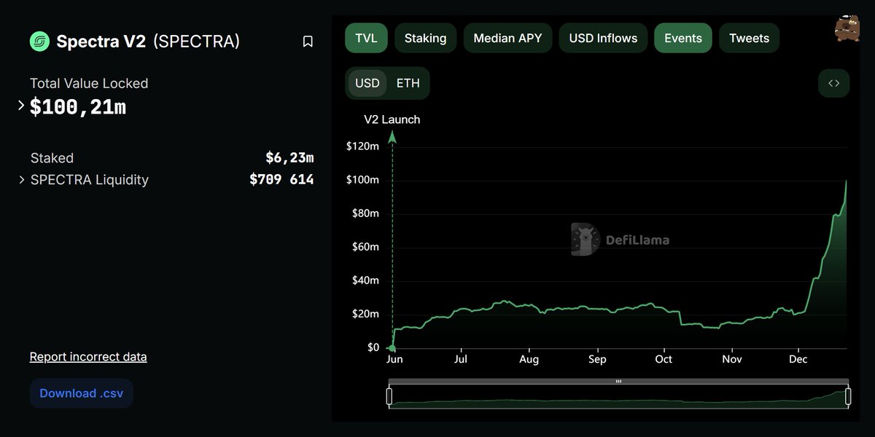This screenshot has height=437, width=875.
Task: Enable the Median APY chart
Action: [x=508, y=38]
